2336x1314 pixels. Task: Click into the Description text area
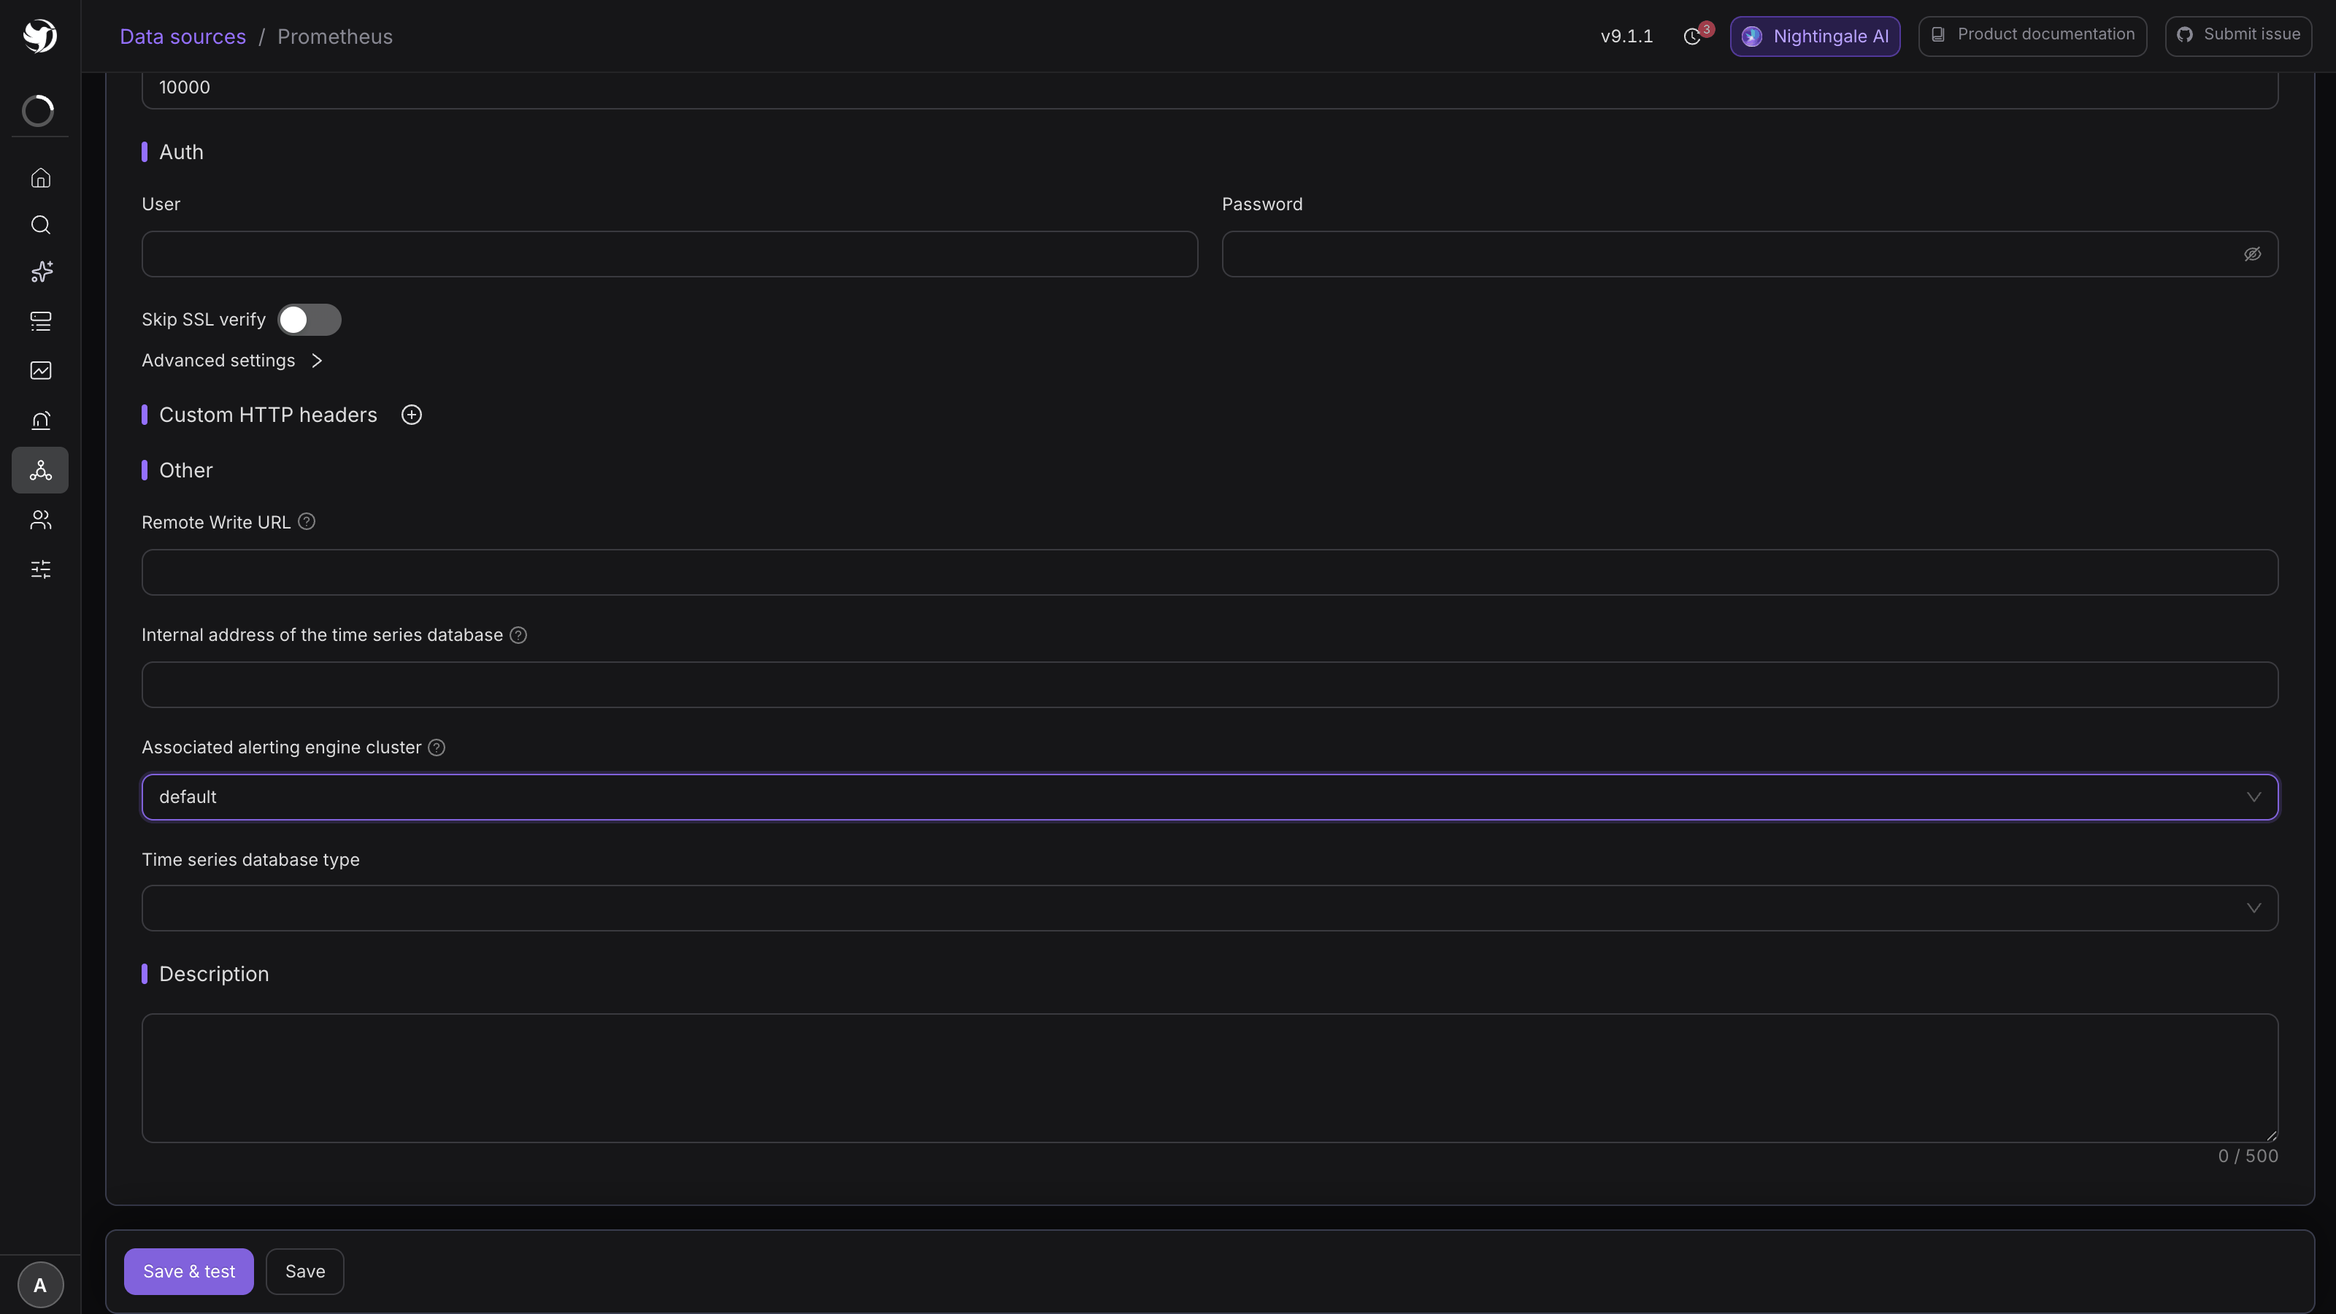1210,1078
